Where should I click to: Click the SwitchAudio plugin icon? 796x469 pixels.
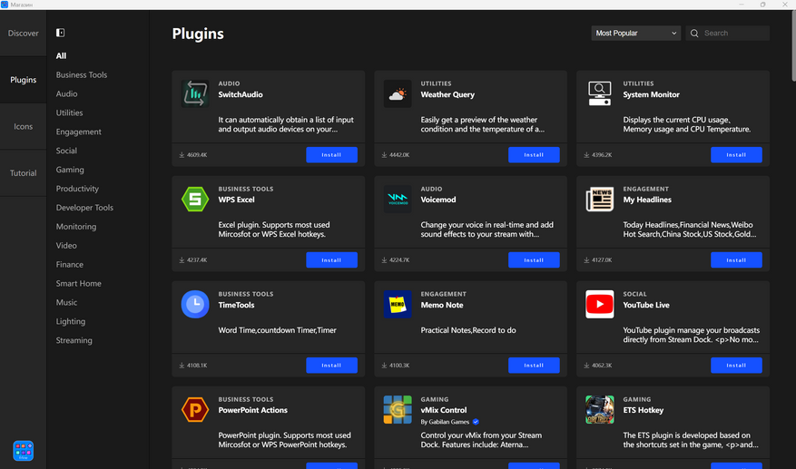pos(194,93)
